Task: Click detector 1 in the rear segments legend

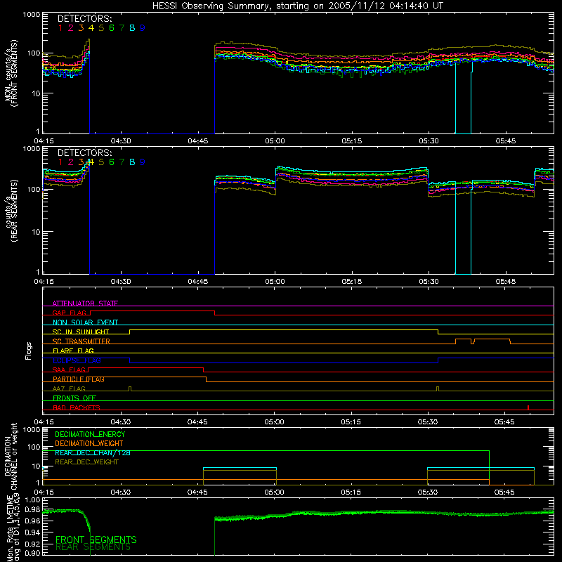Action: pos(60,162)
